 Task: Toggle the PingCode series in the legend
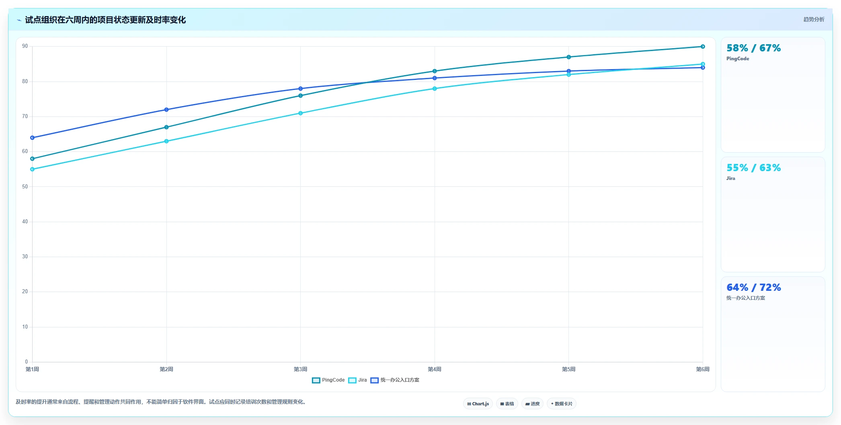tap(328, 380)
